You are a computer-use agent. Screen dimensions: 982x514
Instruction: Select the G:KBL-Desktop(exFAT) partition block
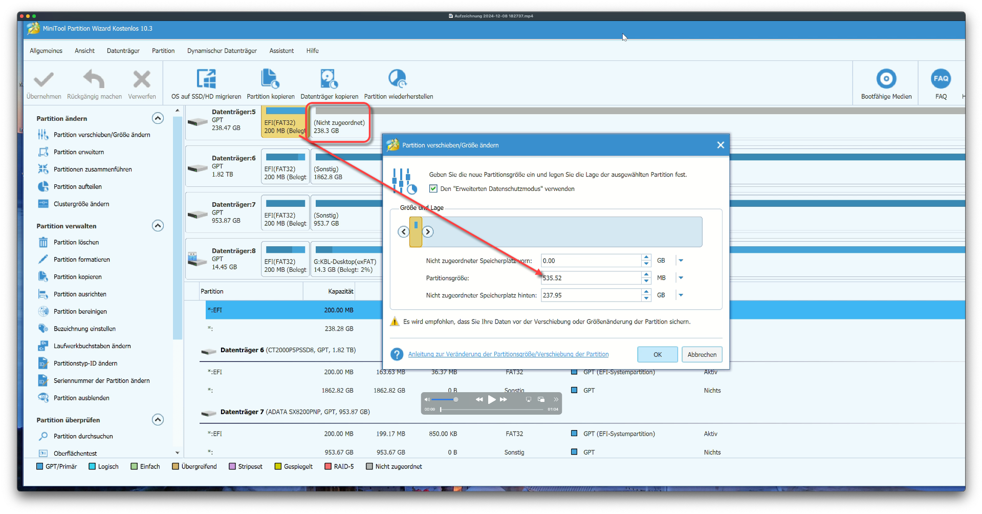345,259
